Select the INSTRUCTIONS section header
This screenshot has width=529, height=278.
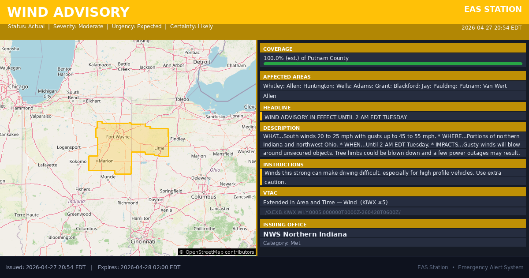coord(392,165)
